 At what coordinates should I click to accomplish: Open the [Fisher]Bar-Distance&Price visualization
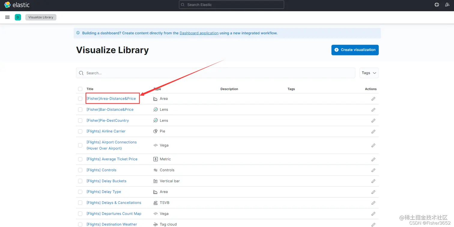point(110,110)
